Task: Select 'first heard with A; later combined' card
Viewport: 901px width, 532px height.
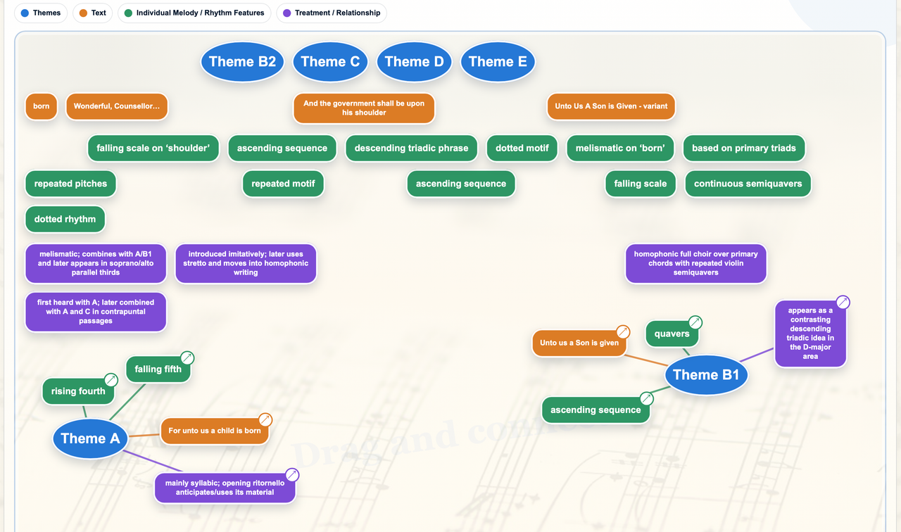Action: click(x=96, y=312)
